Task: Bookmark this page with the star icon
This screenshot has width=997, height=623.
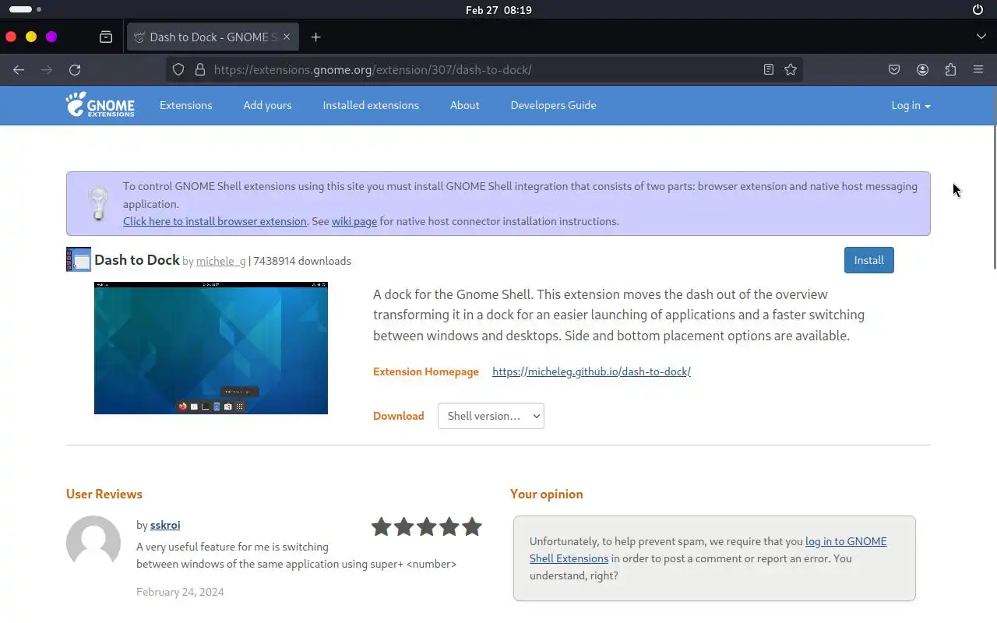Action: [791, 69]
